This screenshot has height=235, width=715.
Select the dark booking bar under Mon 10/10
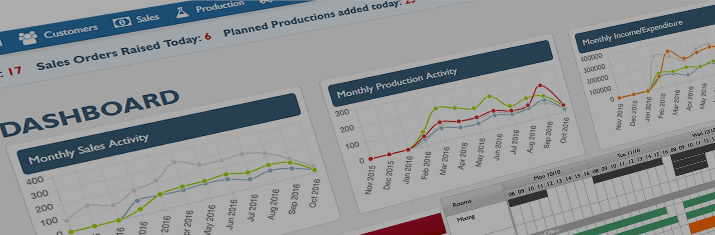(528, 198)
